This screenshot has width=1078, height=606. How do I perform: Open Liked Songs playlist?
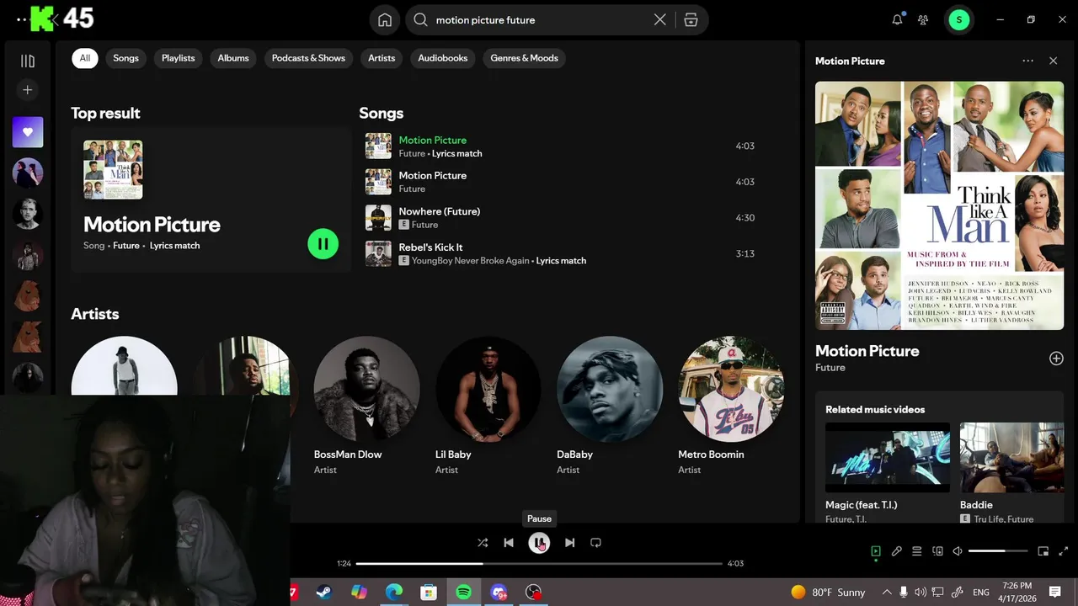[x=28, y=132]
